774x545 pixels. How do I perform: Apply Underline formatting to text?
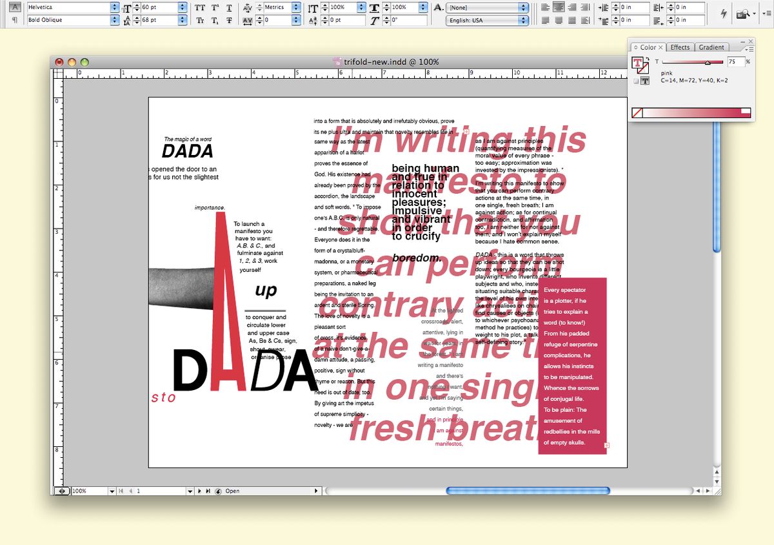(x=229, y=8)
